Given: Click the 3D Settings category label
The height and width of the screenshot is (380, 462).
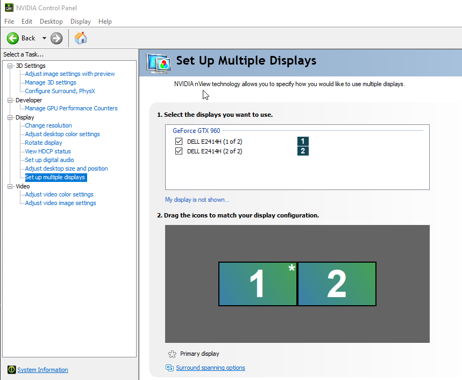Looking at the screenshot, I should [x=31, y=66].
